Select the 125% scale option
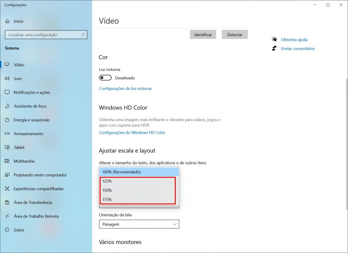The width and height of the screenshot is (348, 253). [x=139, y=181]
